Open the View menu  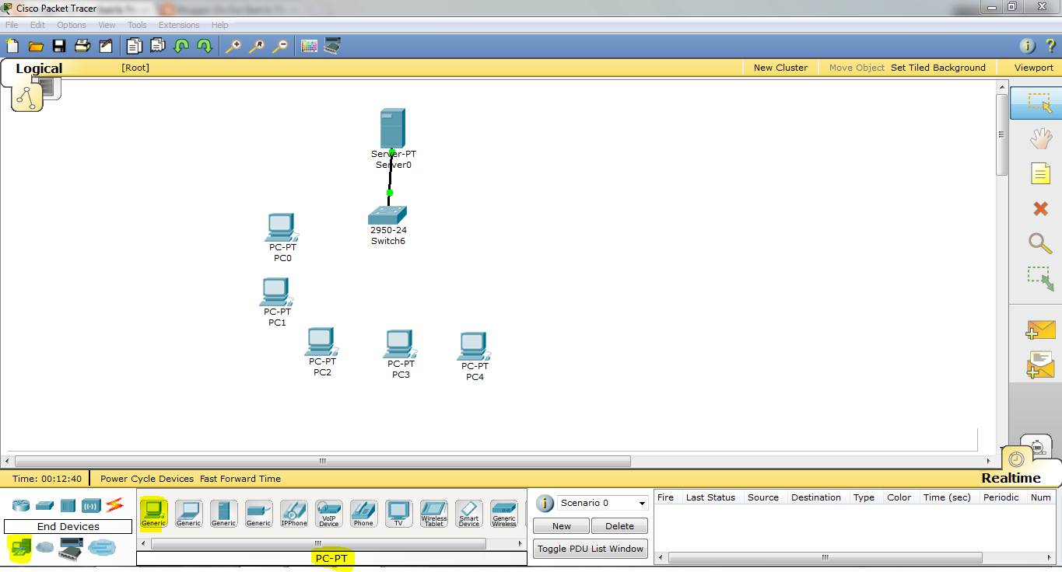[107, 25]
